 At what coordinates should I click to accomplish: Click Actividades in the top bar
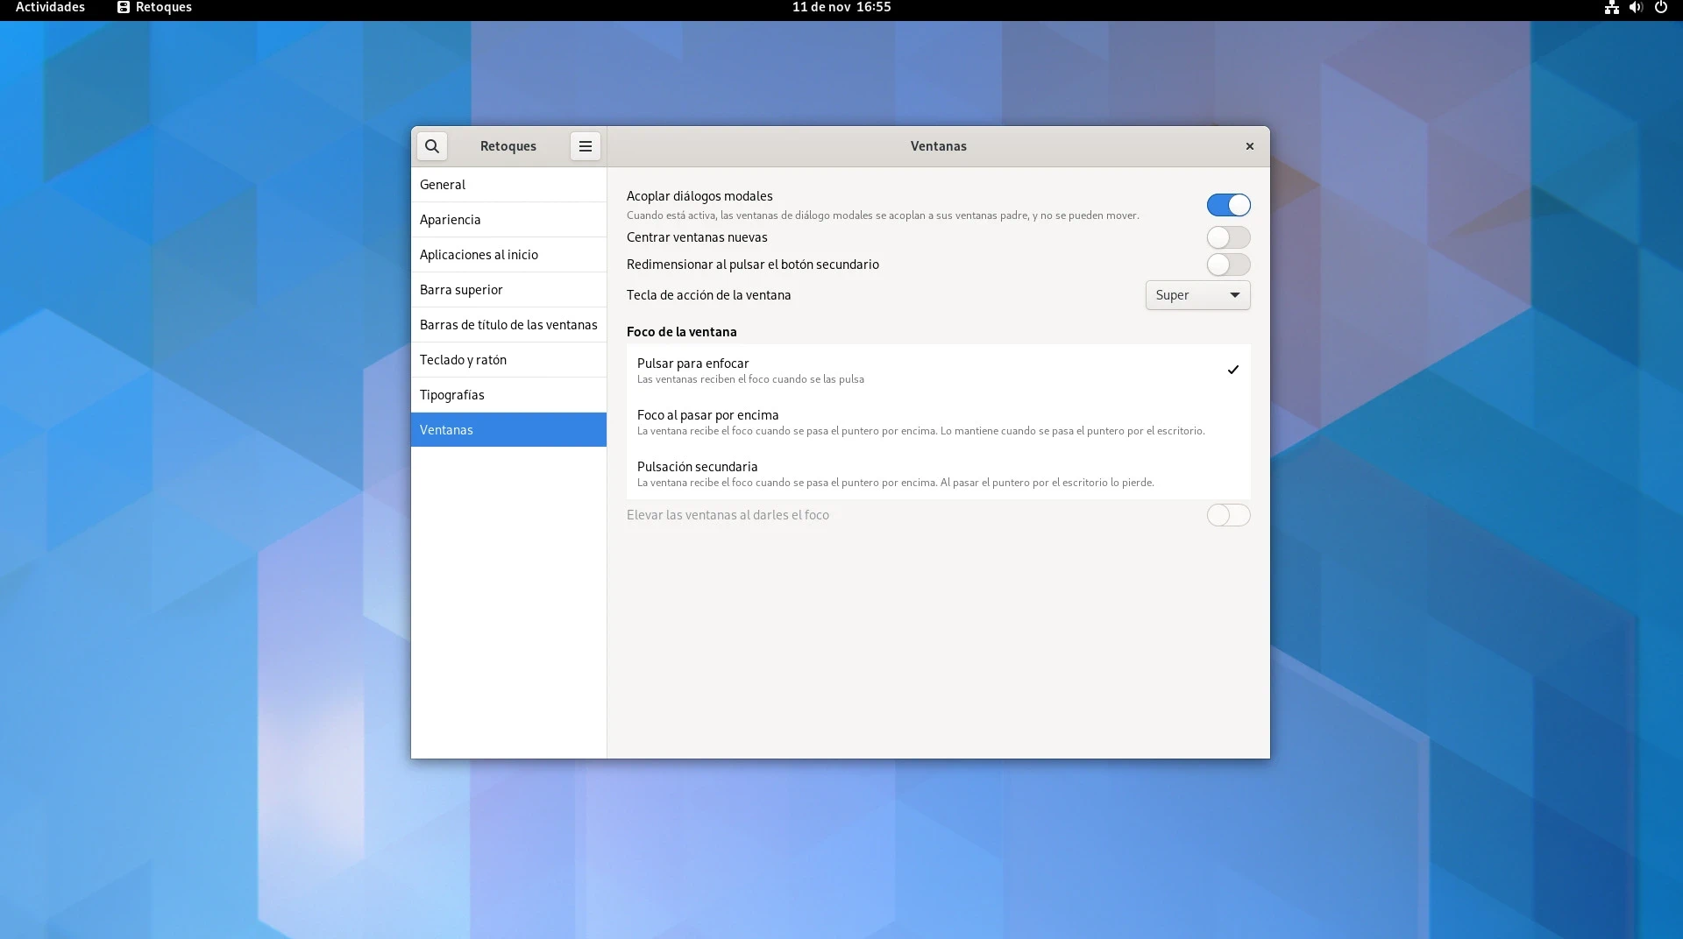[x=50, y=8]
